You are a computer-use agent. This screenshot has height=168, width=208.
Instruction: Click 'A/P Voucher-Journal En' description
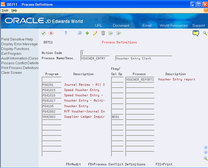(84, 111)
